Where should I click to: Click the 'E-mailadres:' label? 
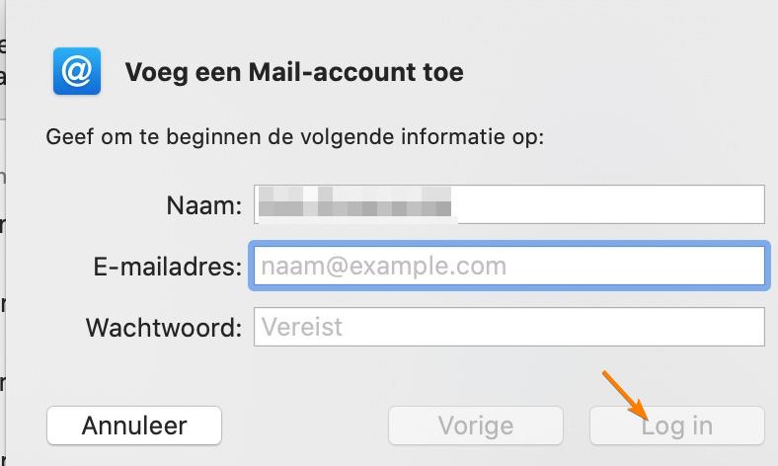(168, 267)
